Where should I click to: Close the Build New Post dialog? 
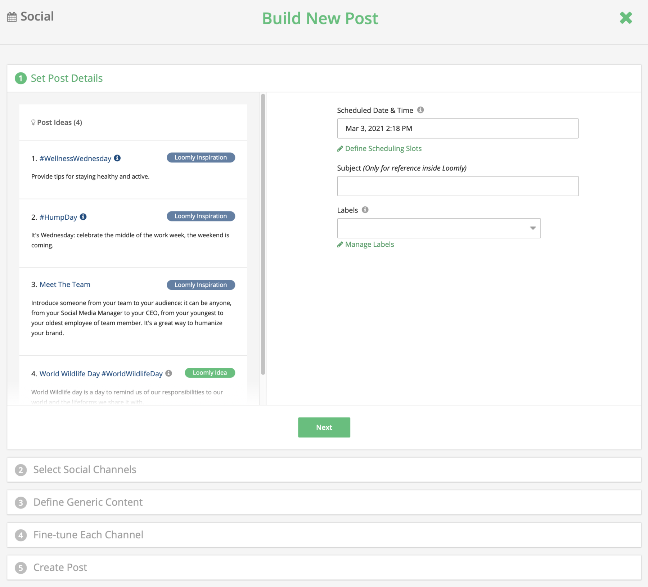626,18
